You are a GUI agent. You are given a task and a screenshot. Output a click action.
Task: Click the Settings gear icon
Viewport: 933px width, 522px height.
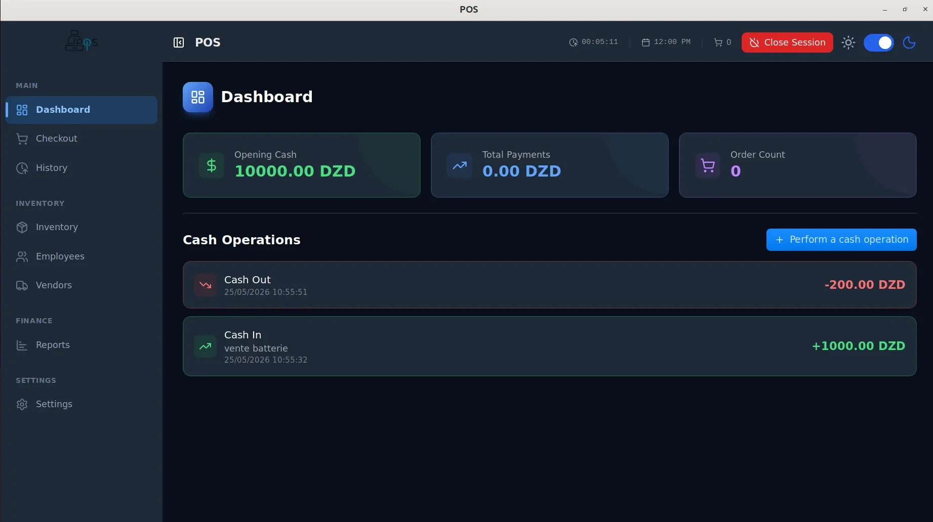point(22,404)
